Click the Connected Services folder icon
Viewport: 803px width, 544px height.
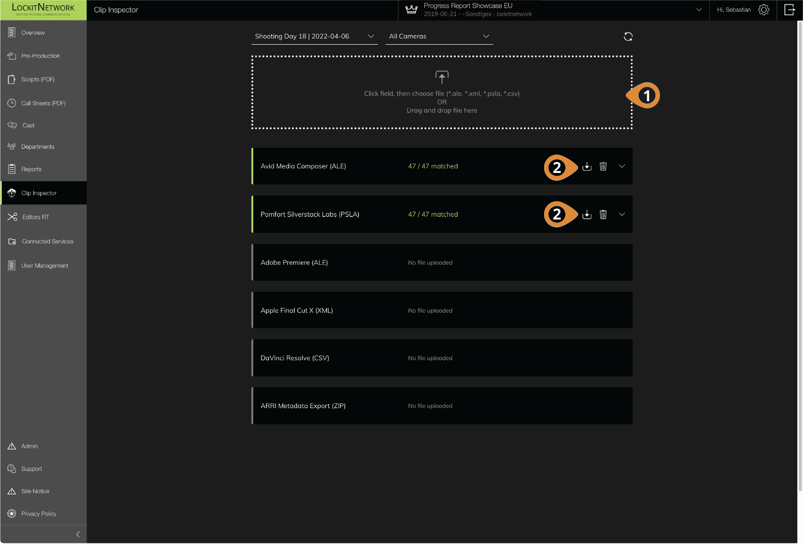[12, 241]
